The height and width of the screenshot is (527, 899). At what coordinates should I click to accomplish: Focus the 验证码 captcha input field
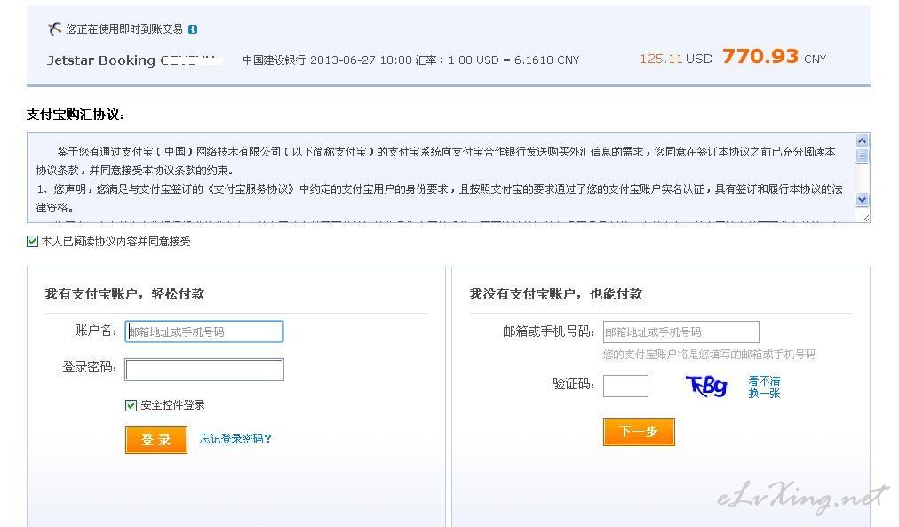pos(625,386)
